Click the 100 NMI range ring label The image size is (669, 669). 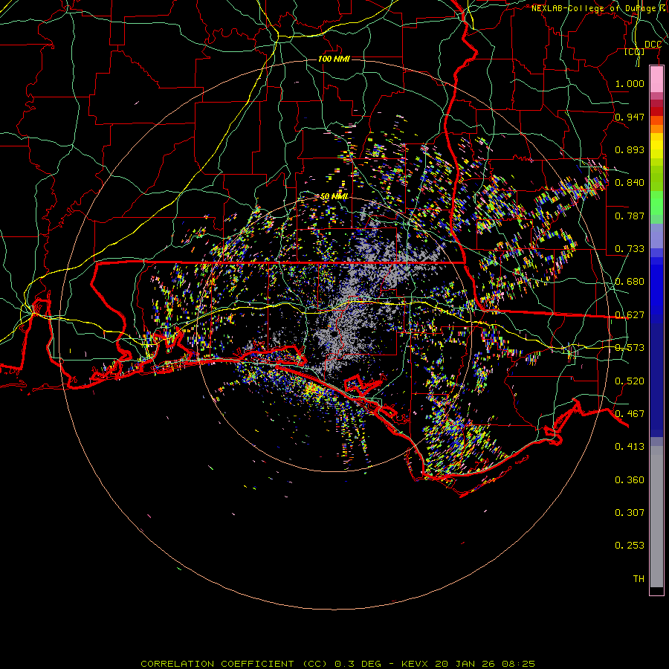tap(334, 59)
